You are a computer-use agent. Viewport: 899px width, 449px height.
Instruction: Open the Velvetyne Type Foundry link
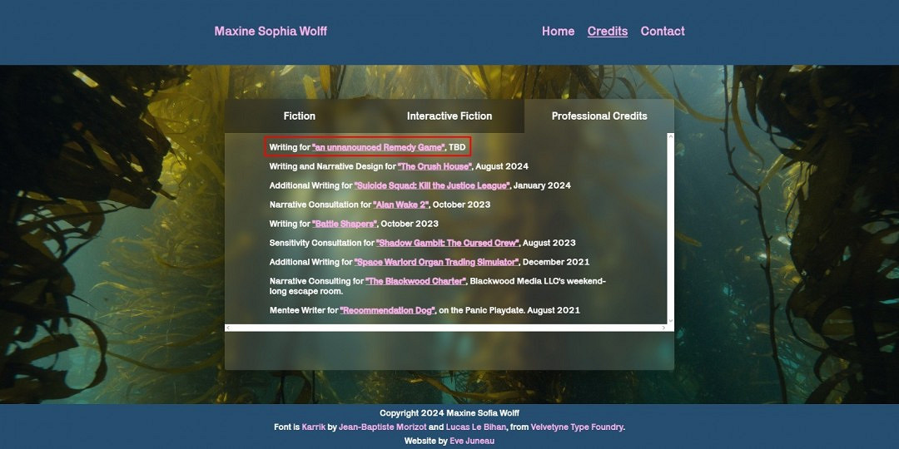coord(577,427)
